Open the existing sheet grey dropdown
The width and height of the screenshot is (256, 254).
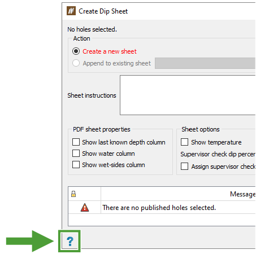(x=205, y=63)
